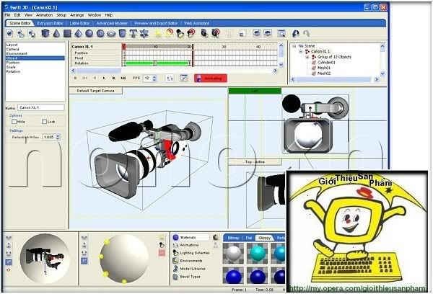Switch to Web Assistant tab

click(196, 24)
